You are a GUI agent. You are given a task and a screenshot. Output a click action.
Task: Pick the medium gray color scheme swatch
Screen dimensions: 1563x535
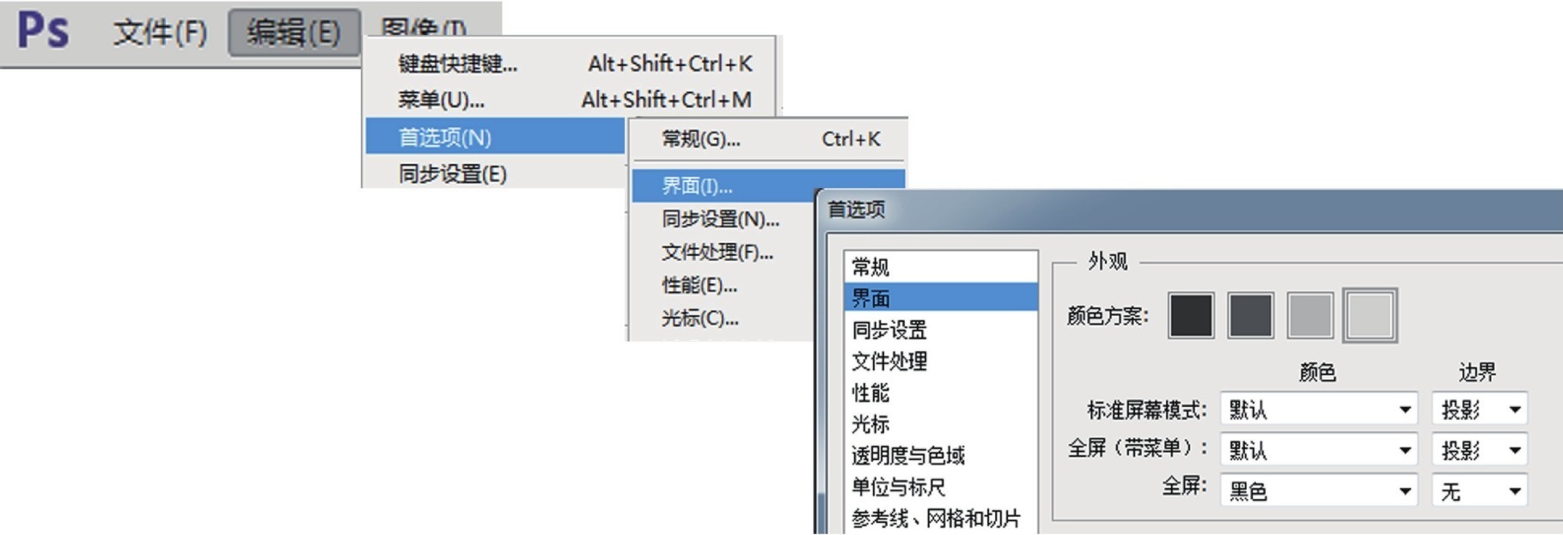pos(1310,315)
